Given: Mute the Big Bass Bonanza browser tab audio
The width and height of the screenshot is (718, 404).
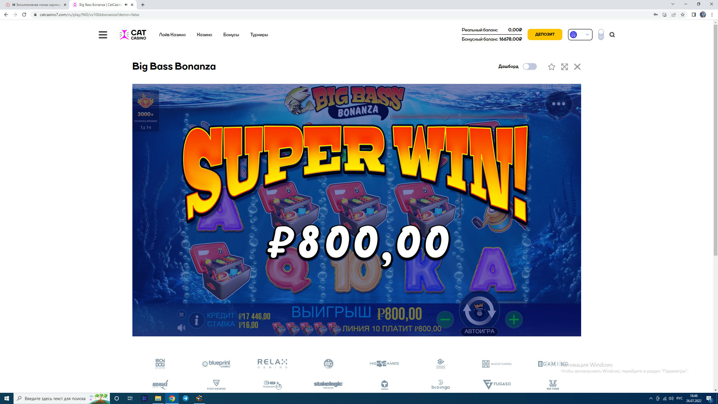Looking at the screenshot, I should pos(126,5).
